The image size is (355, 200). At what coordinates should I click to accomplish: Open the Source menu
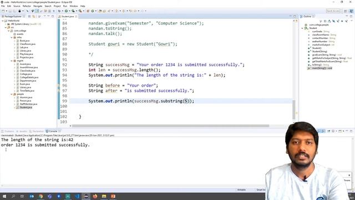[x=17, y=6]
